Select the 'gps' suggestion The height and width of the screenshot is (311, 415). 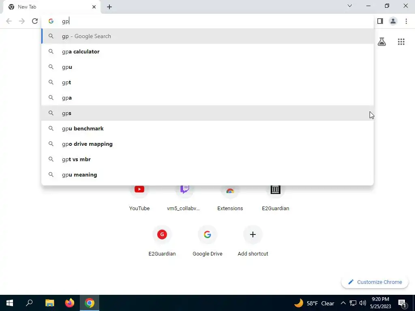coord(207,113)
